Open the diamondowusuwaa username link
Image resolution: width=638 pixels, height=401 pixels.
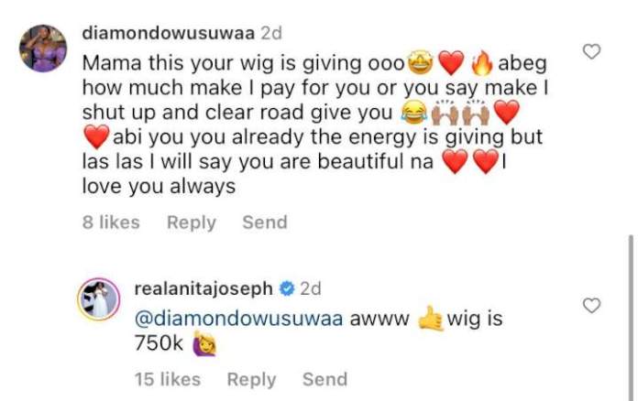pyautogui.click(x=169, y=33)
